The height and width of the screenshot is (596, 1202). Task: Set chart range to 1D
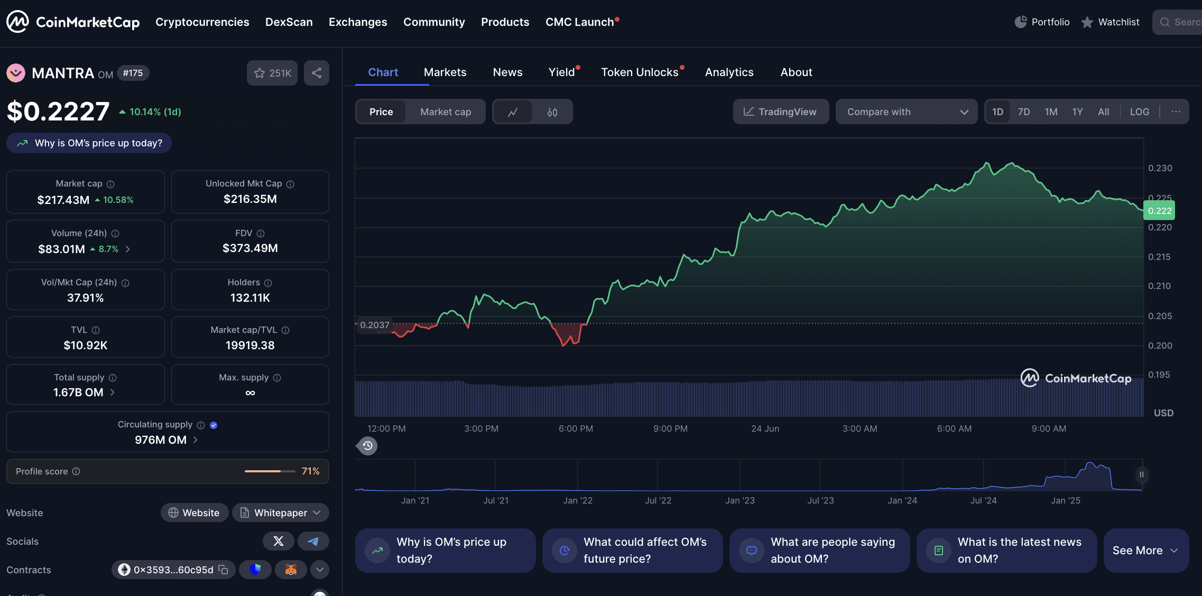[998, 112]
